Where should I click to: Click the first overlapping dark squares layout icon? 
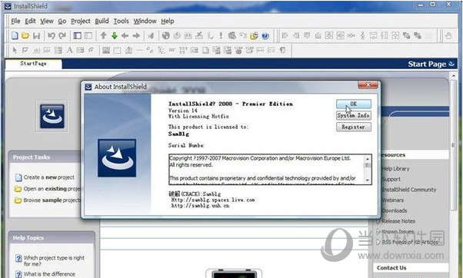click(x=406, y=35)
